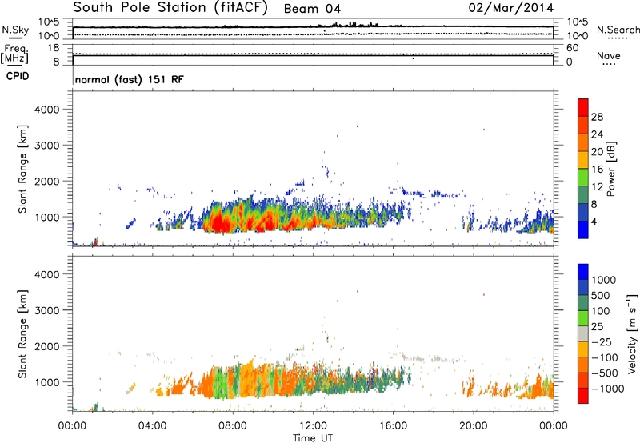The height and width of the screenshot is (443, 640).
Task: Click the '-1000' Velocity scale value
Action: click(607, 389)
